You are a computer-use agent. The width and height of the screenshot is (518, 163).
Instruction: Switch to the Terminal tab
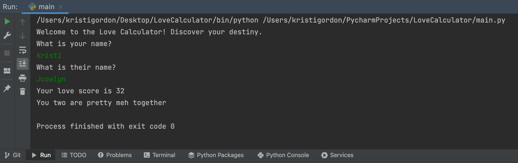point(159,155)
